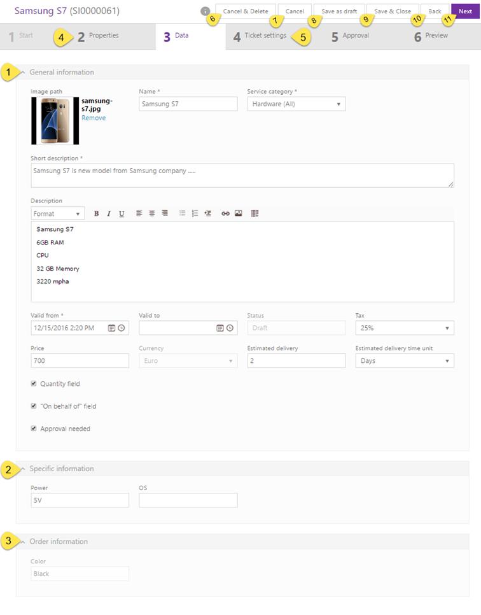Remove the samsung-s7.jpg image
The width and height of the screenshot is (481, 615).
tap(94, 118)
